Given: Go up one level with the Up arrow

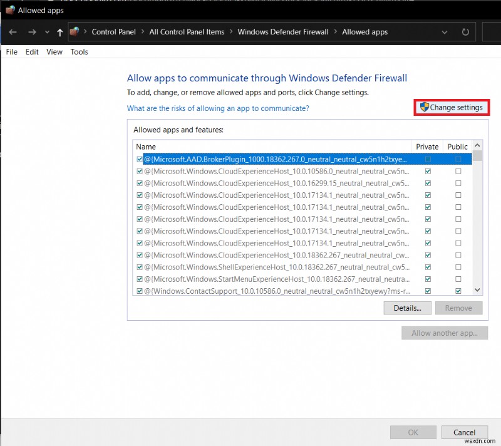Looking at the screenshot, I should 59,33.
